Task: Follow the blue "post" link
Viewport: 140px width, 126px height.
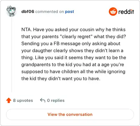Action: pyautogui.click(x=69, y=12)
